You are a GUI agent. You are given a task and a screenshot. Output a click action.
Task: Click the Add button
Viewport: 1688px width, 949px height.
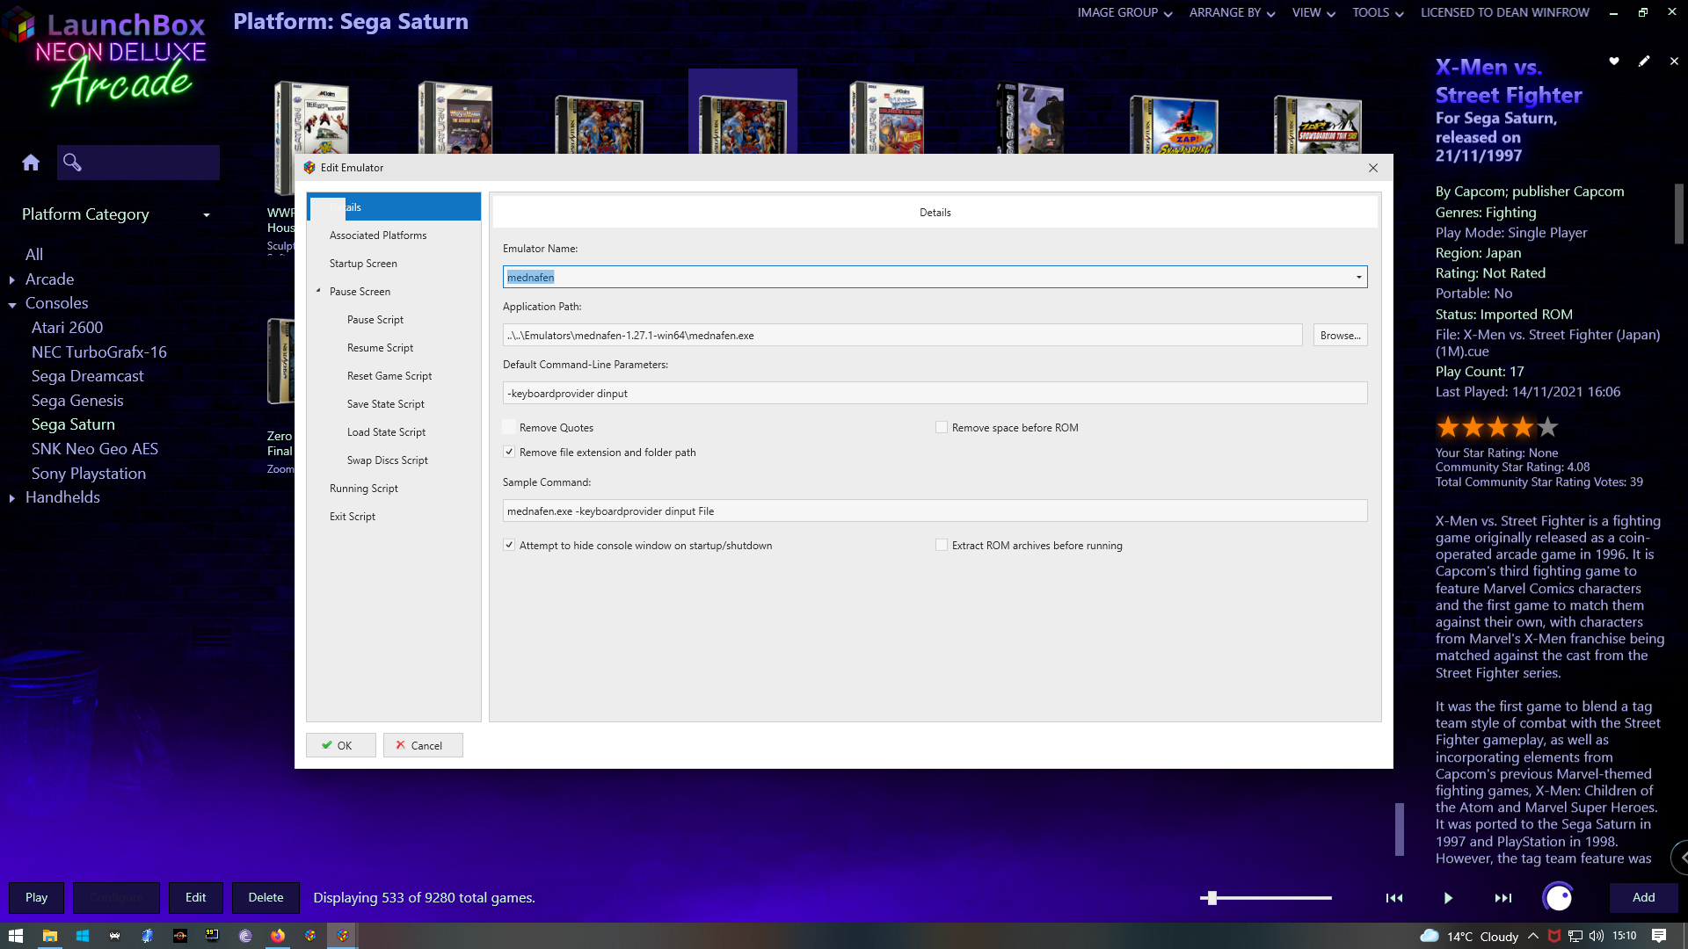[x=1643, y=897]
